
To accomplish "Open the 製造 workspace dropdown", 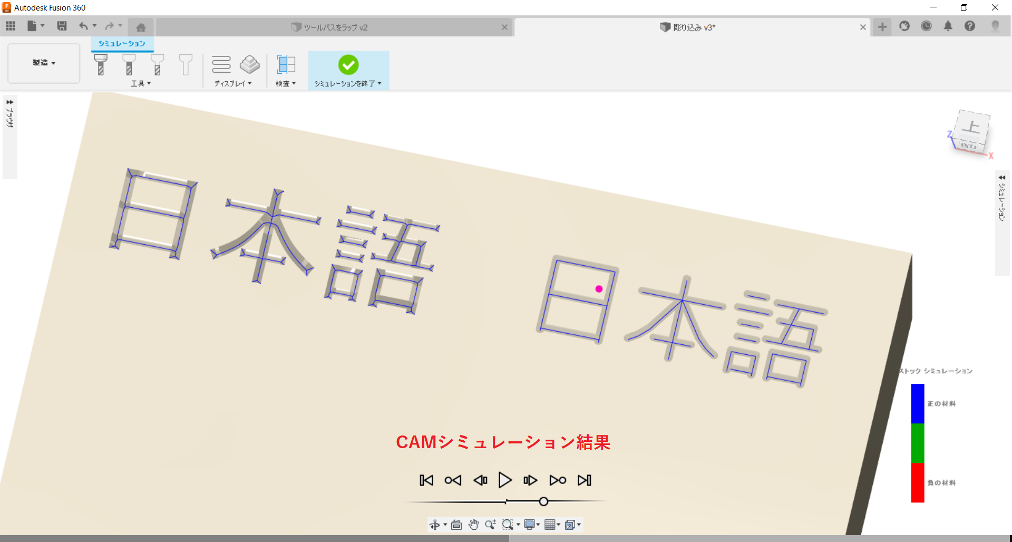I will click(x=44, y=63).
